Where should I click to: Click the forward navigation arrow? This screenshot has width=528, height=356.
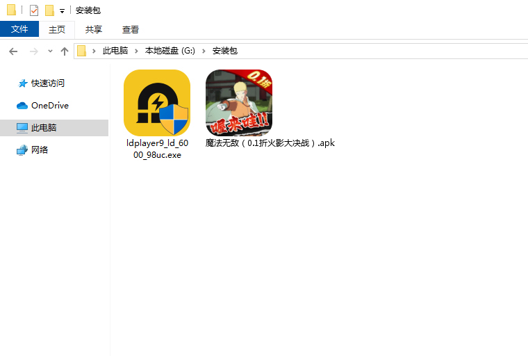click(33, 51)
